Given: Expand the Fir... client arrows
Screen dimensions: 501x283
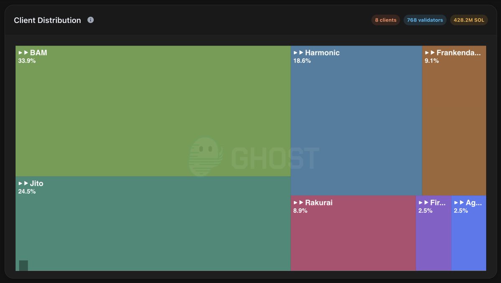Looking at the screenshot, I should pos(423,202).
